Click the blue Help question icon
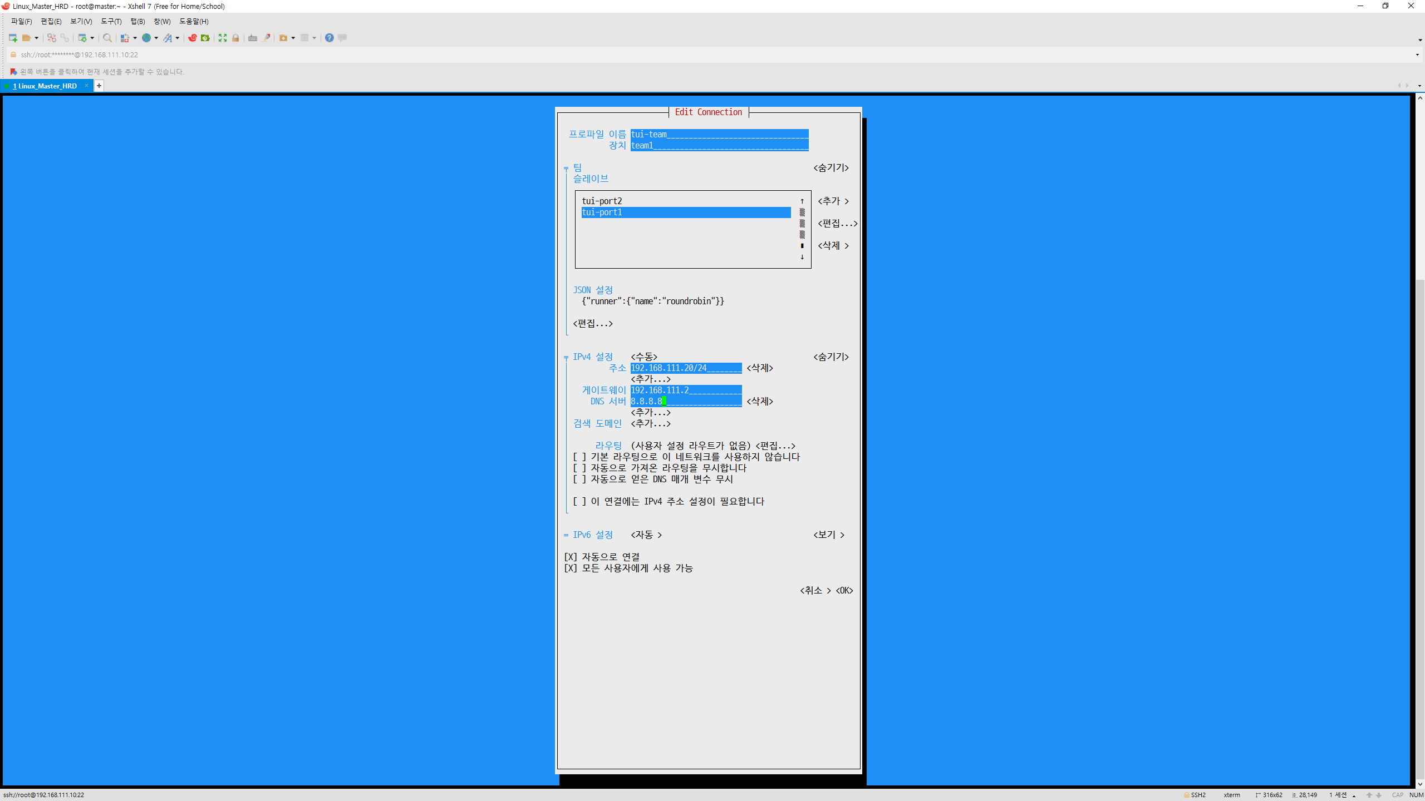 330,38
